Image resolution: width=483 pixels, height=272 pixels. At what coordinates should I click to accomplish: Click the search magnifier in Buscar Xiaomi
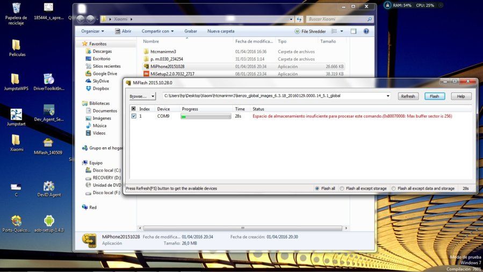(369, 19)
